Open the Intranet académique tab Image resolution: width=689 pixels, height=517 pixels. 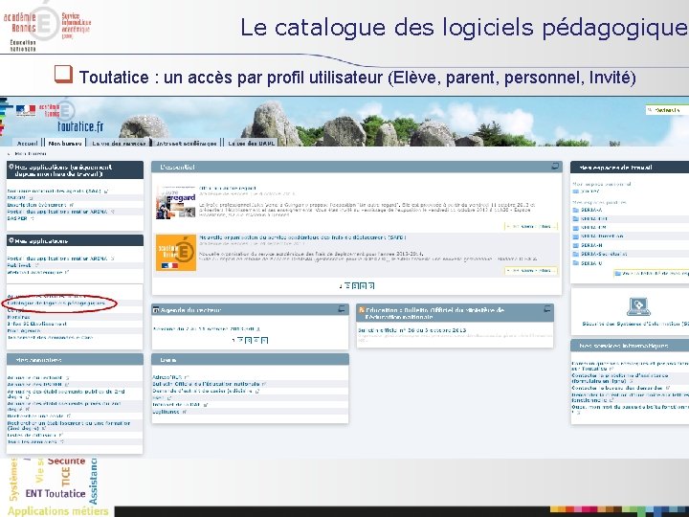pos(187,143)
